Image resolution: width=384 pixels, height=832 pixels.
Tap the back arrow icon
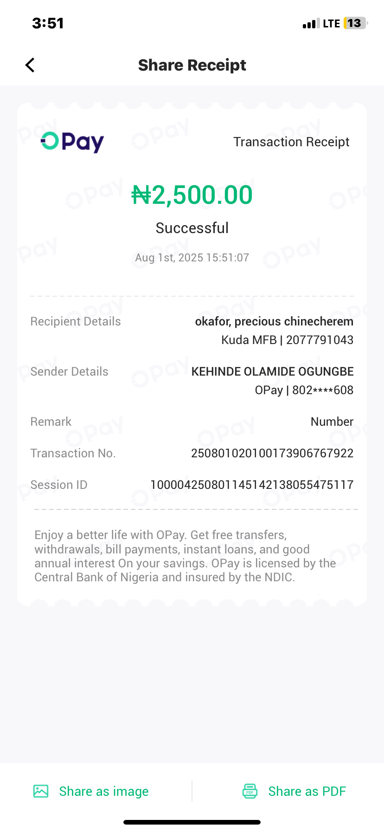[30, 65]
